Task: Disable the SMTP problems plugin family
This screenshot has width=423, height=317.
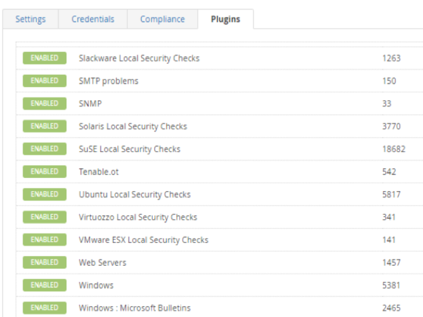Action: 44,81
